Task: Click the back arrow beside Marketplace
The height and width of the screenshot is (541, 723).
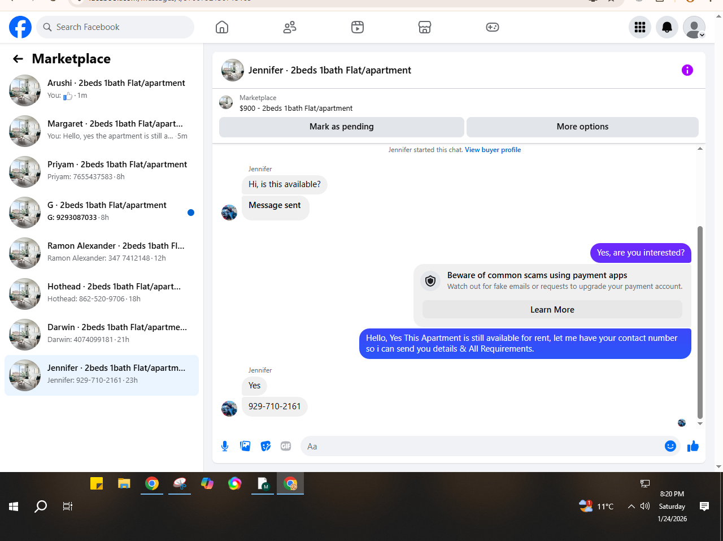Action: (18, 59)
